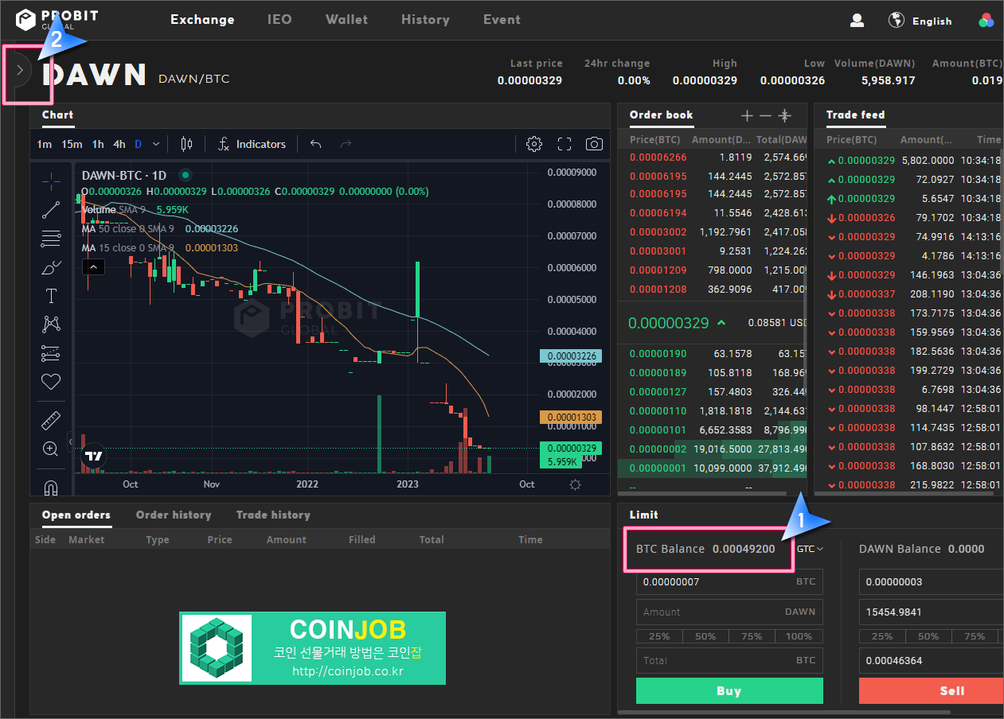This screenshot has width=1004, height=719.
Task: Set buy amount to 75%
Action: (752, 636)
